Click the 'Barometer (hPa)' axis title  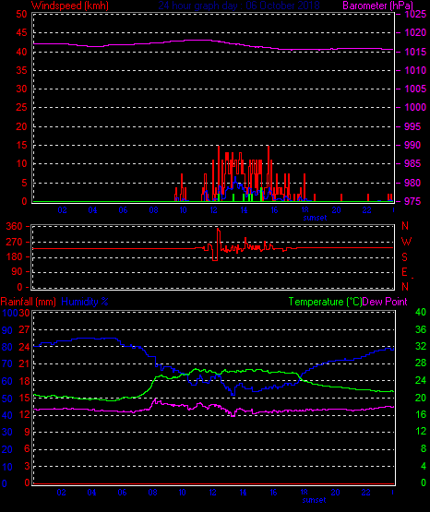click(x=377, y=6)
